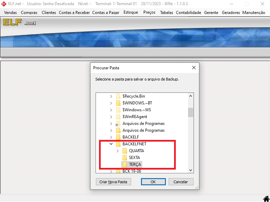The image size is (270, 202).
Task: Select the BACKELFNET folder name
Action: (134, 144)
